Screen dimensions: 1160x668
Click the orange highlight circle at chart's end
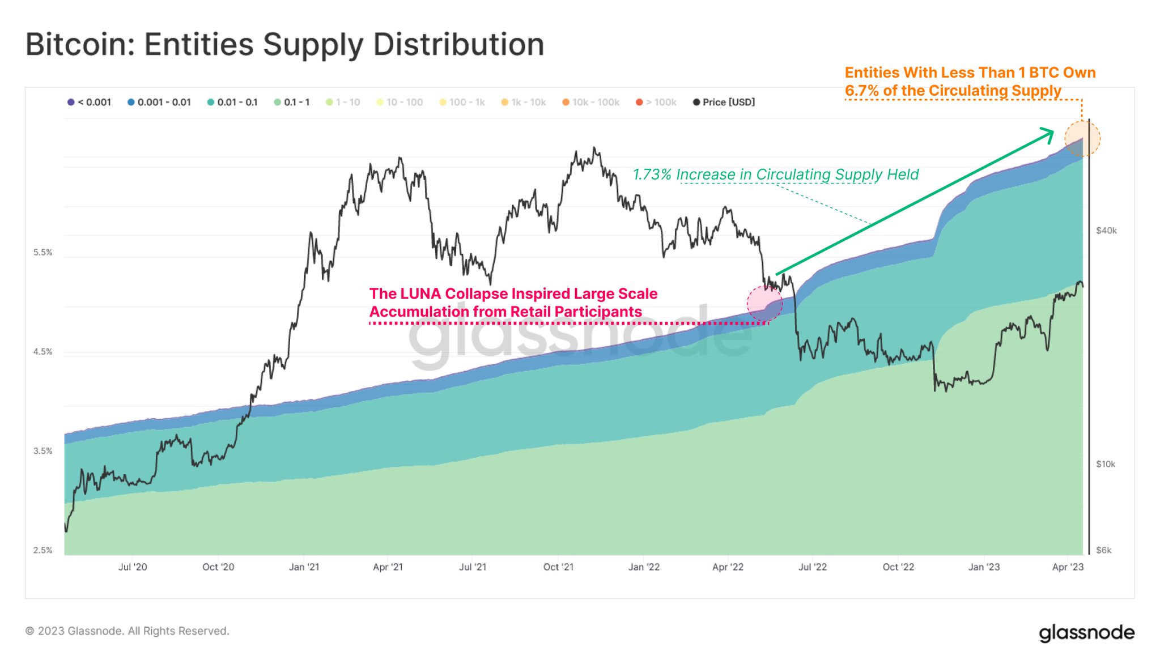click(1082, 139)
